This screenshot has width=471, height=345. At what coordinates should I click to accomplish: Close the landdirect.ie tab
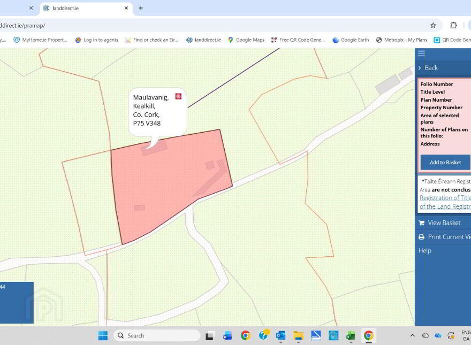click(126, 8)
